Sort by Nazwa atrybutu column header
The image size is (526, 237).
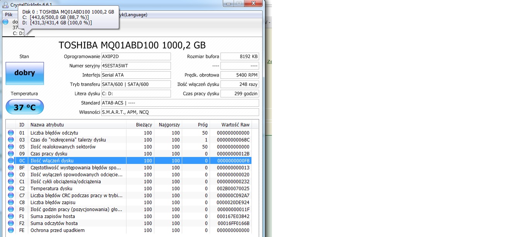pyautogui.click(x=77, y=125)
